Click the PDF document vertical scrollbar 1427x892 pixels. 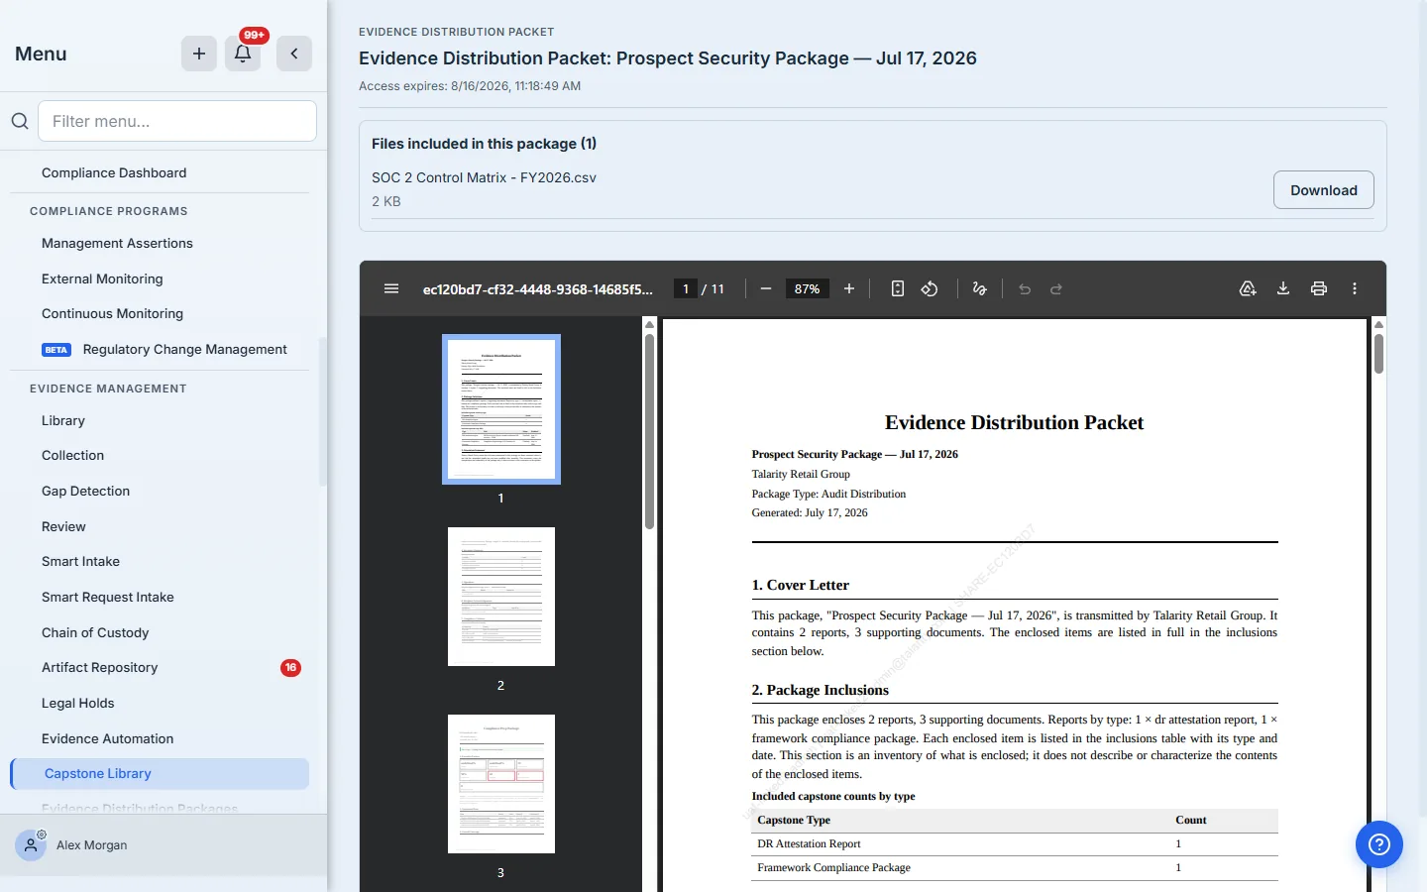[1378, 354]
